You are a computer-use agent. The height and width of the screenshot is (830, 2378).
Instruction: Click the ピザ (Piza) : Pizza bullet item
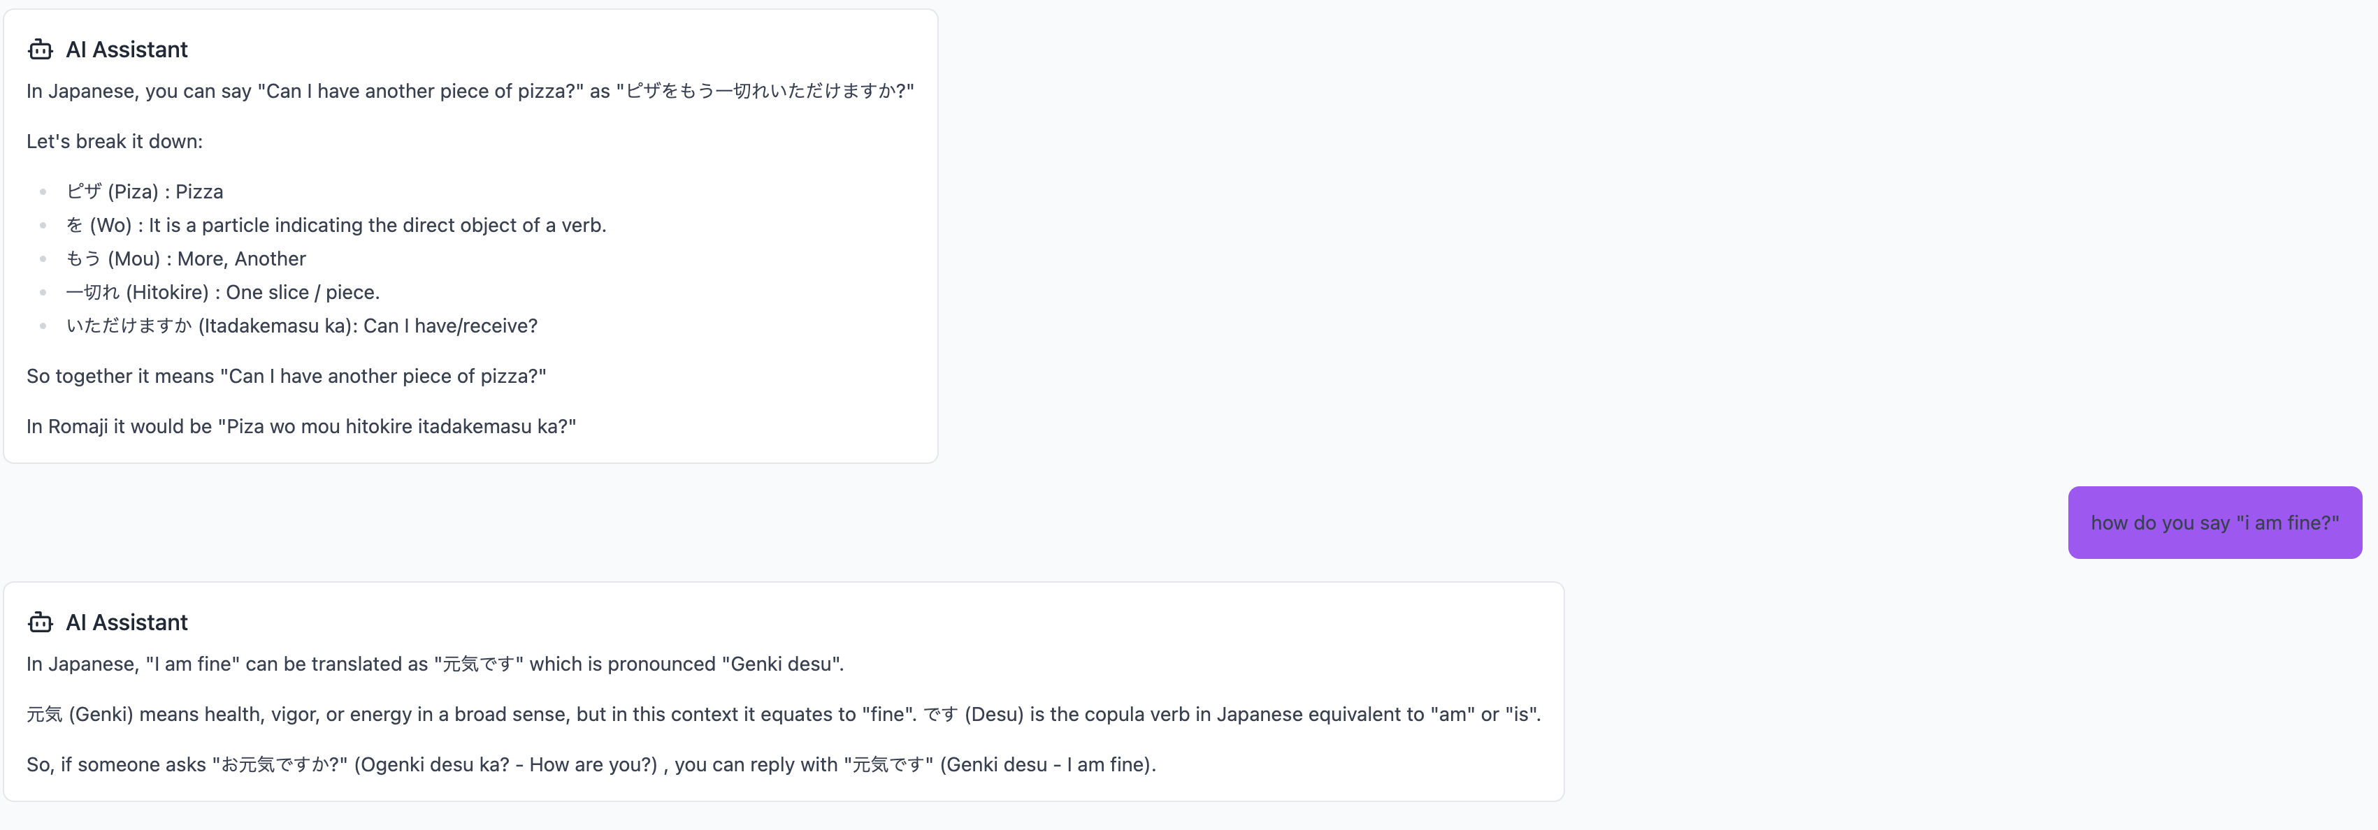coord(145,192)
